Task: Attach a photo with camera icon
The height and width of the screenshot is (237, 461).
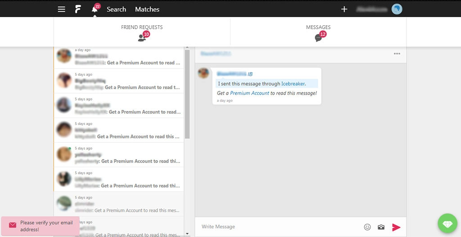Action: [381, 227]
